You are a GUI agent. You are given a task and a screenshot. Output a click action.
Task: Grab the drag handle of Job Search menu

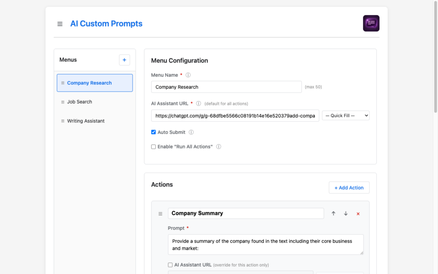pyautogui.click(x=62, y=102)
